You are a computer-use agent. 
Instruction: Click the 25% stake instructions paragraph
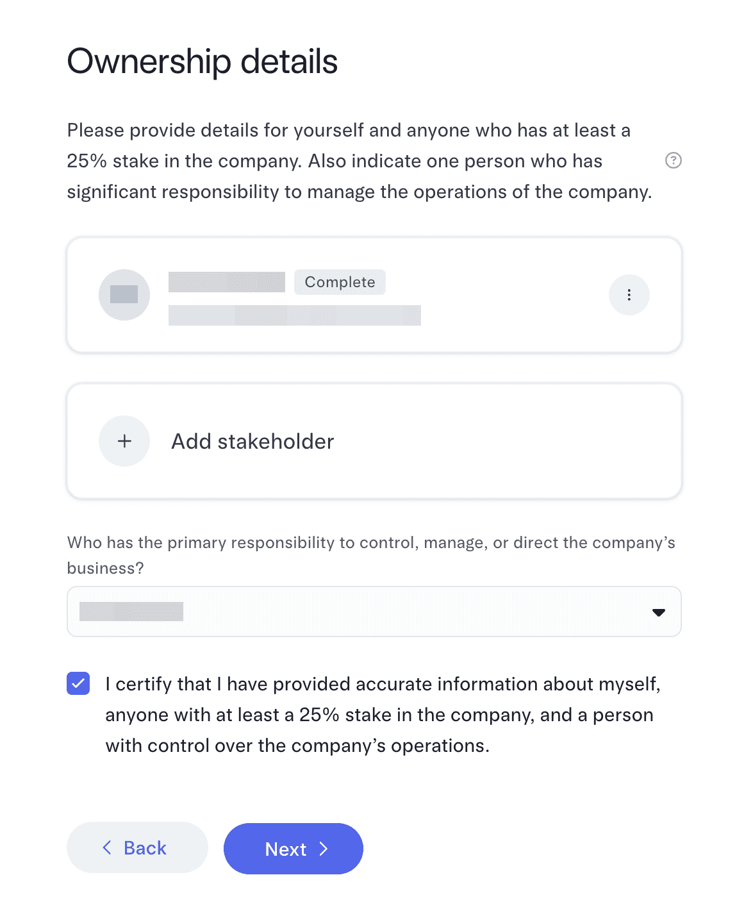[x=359, y=161]
